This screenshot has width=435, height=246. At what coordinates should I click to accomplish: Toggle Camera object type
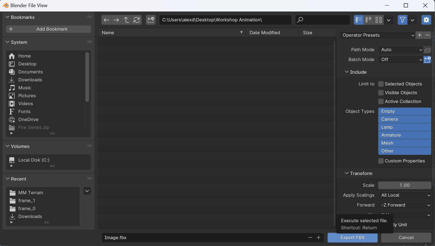point(405,119)
